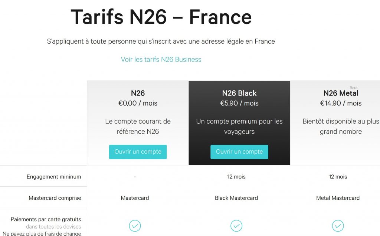Click Ouvrir un compte for N26 Black

[239, 152]
